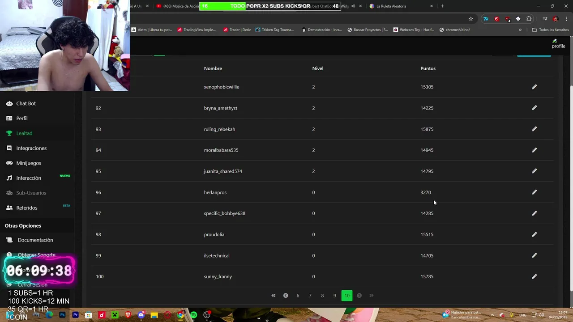Open edit for juanita_shared574
The width and height of the screenshot is (573, 322).
point(534,171)
